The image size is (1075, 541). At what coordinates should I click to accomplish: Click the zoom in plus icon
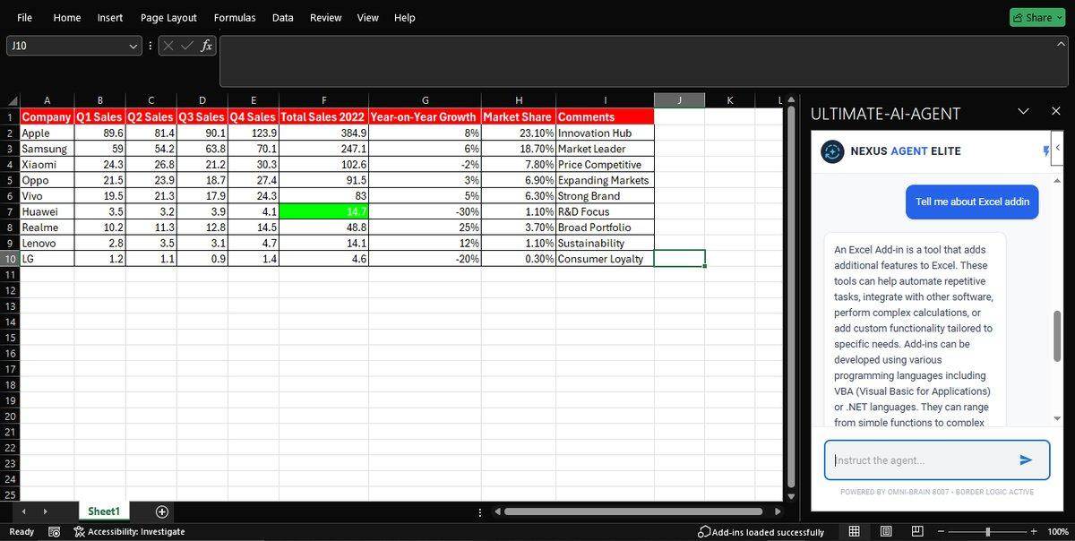point(1034,532)
